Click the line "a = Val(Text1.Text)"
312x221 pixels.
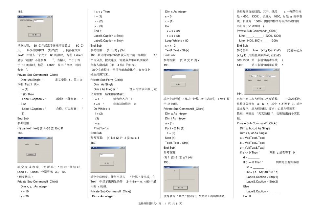coord(252,138)
